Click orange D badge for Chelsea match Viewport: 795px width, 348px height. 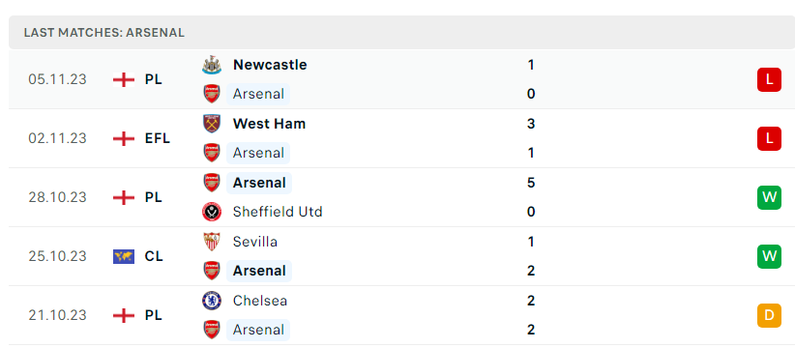coord(769,315)
